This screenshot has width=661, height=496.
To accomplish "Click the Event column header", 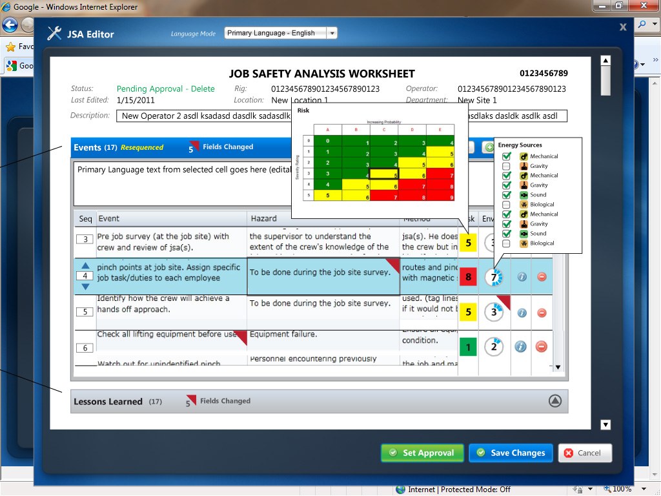I will tap(172, 218).
